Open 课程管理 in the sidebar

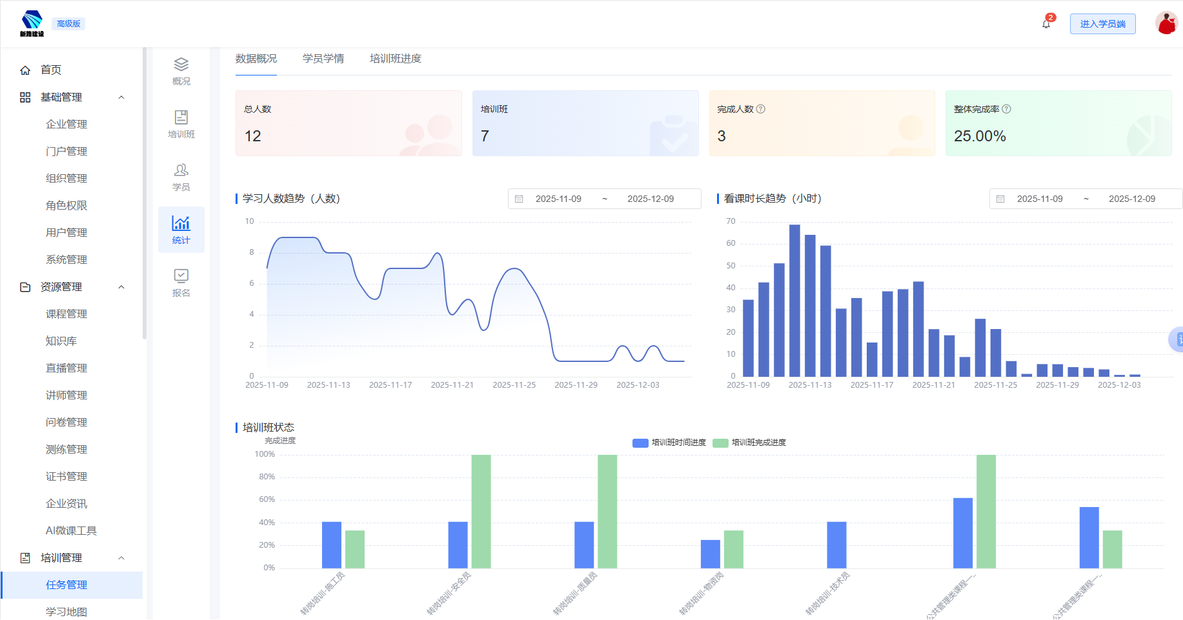point(66,314)
